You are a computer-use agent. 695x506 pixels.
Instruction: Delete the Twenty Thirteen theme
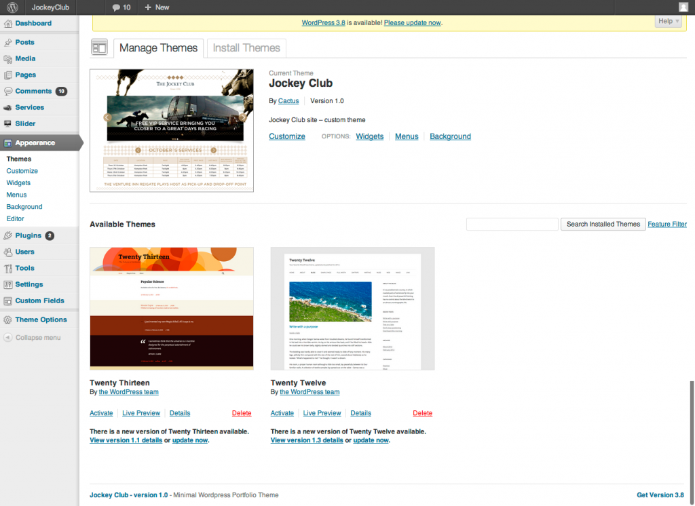(x=242, y=413)
